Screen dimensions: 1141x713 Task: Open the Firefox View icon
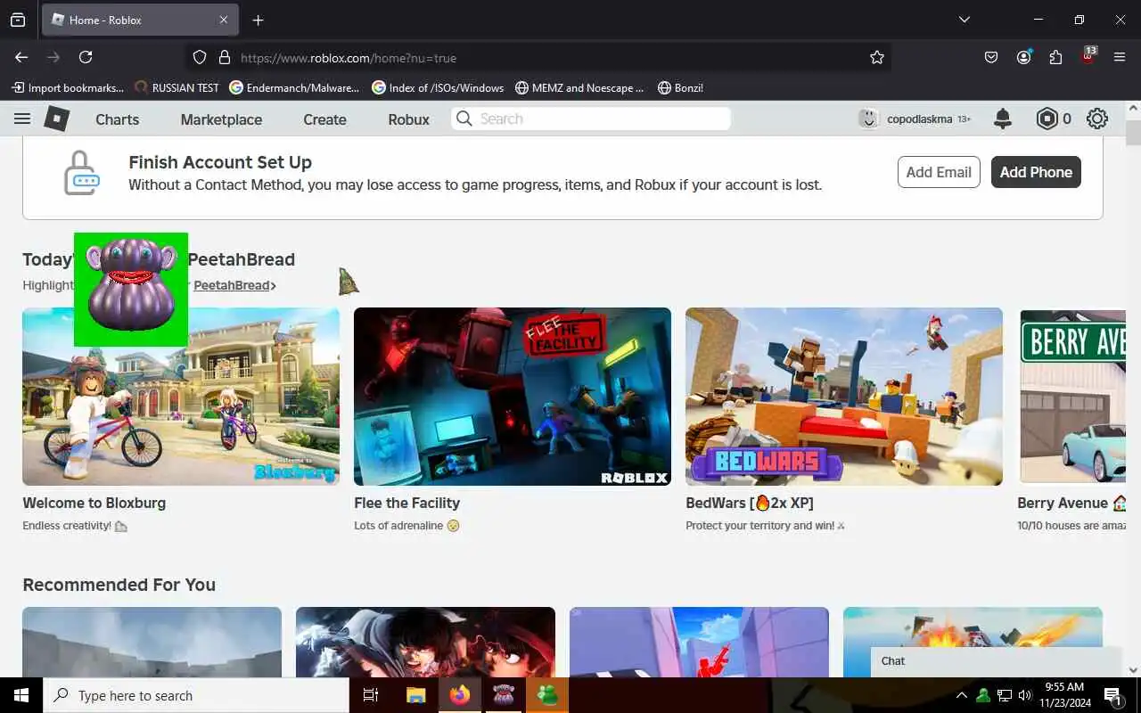(x=18, y=20)
